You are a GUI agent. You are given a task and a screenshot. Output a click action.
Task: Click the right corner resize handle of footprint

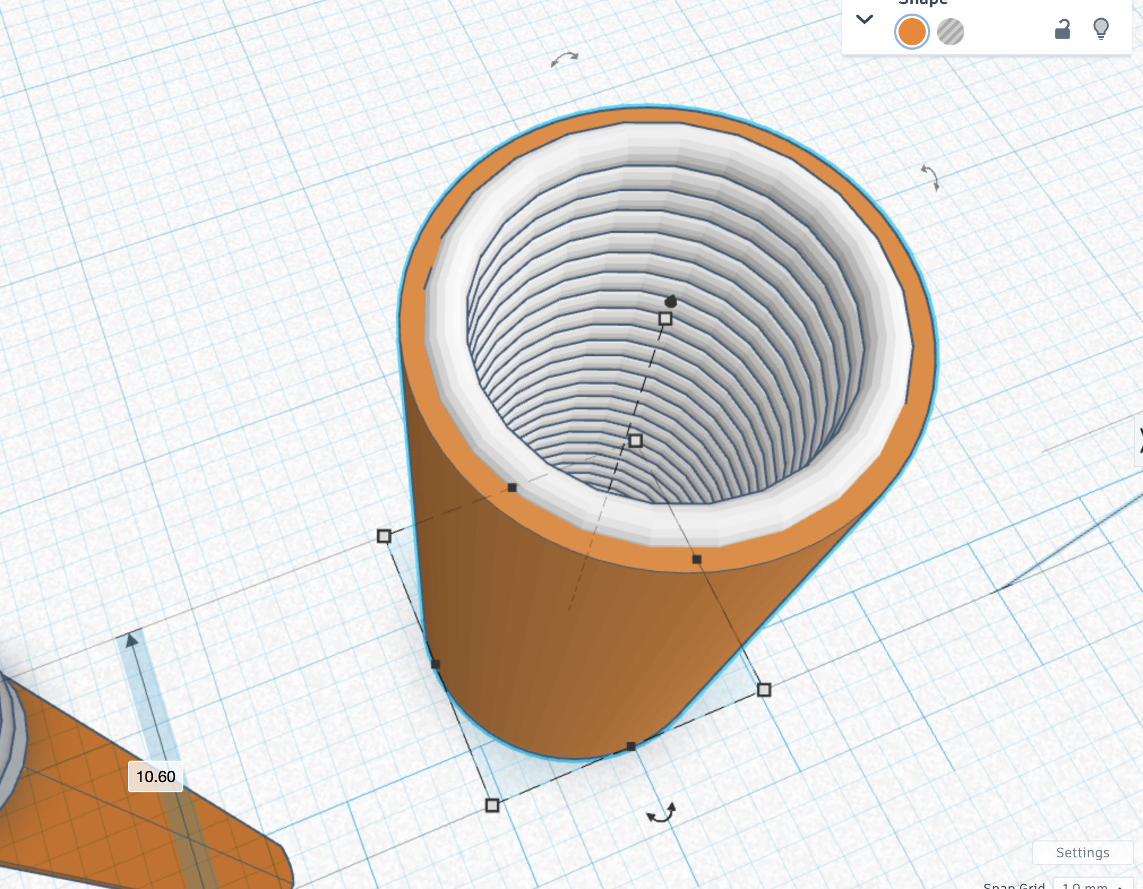[764, 689]
